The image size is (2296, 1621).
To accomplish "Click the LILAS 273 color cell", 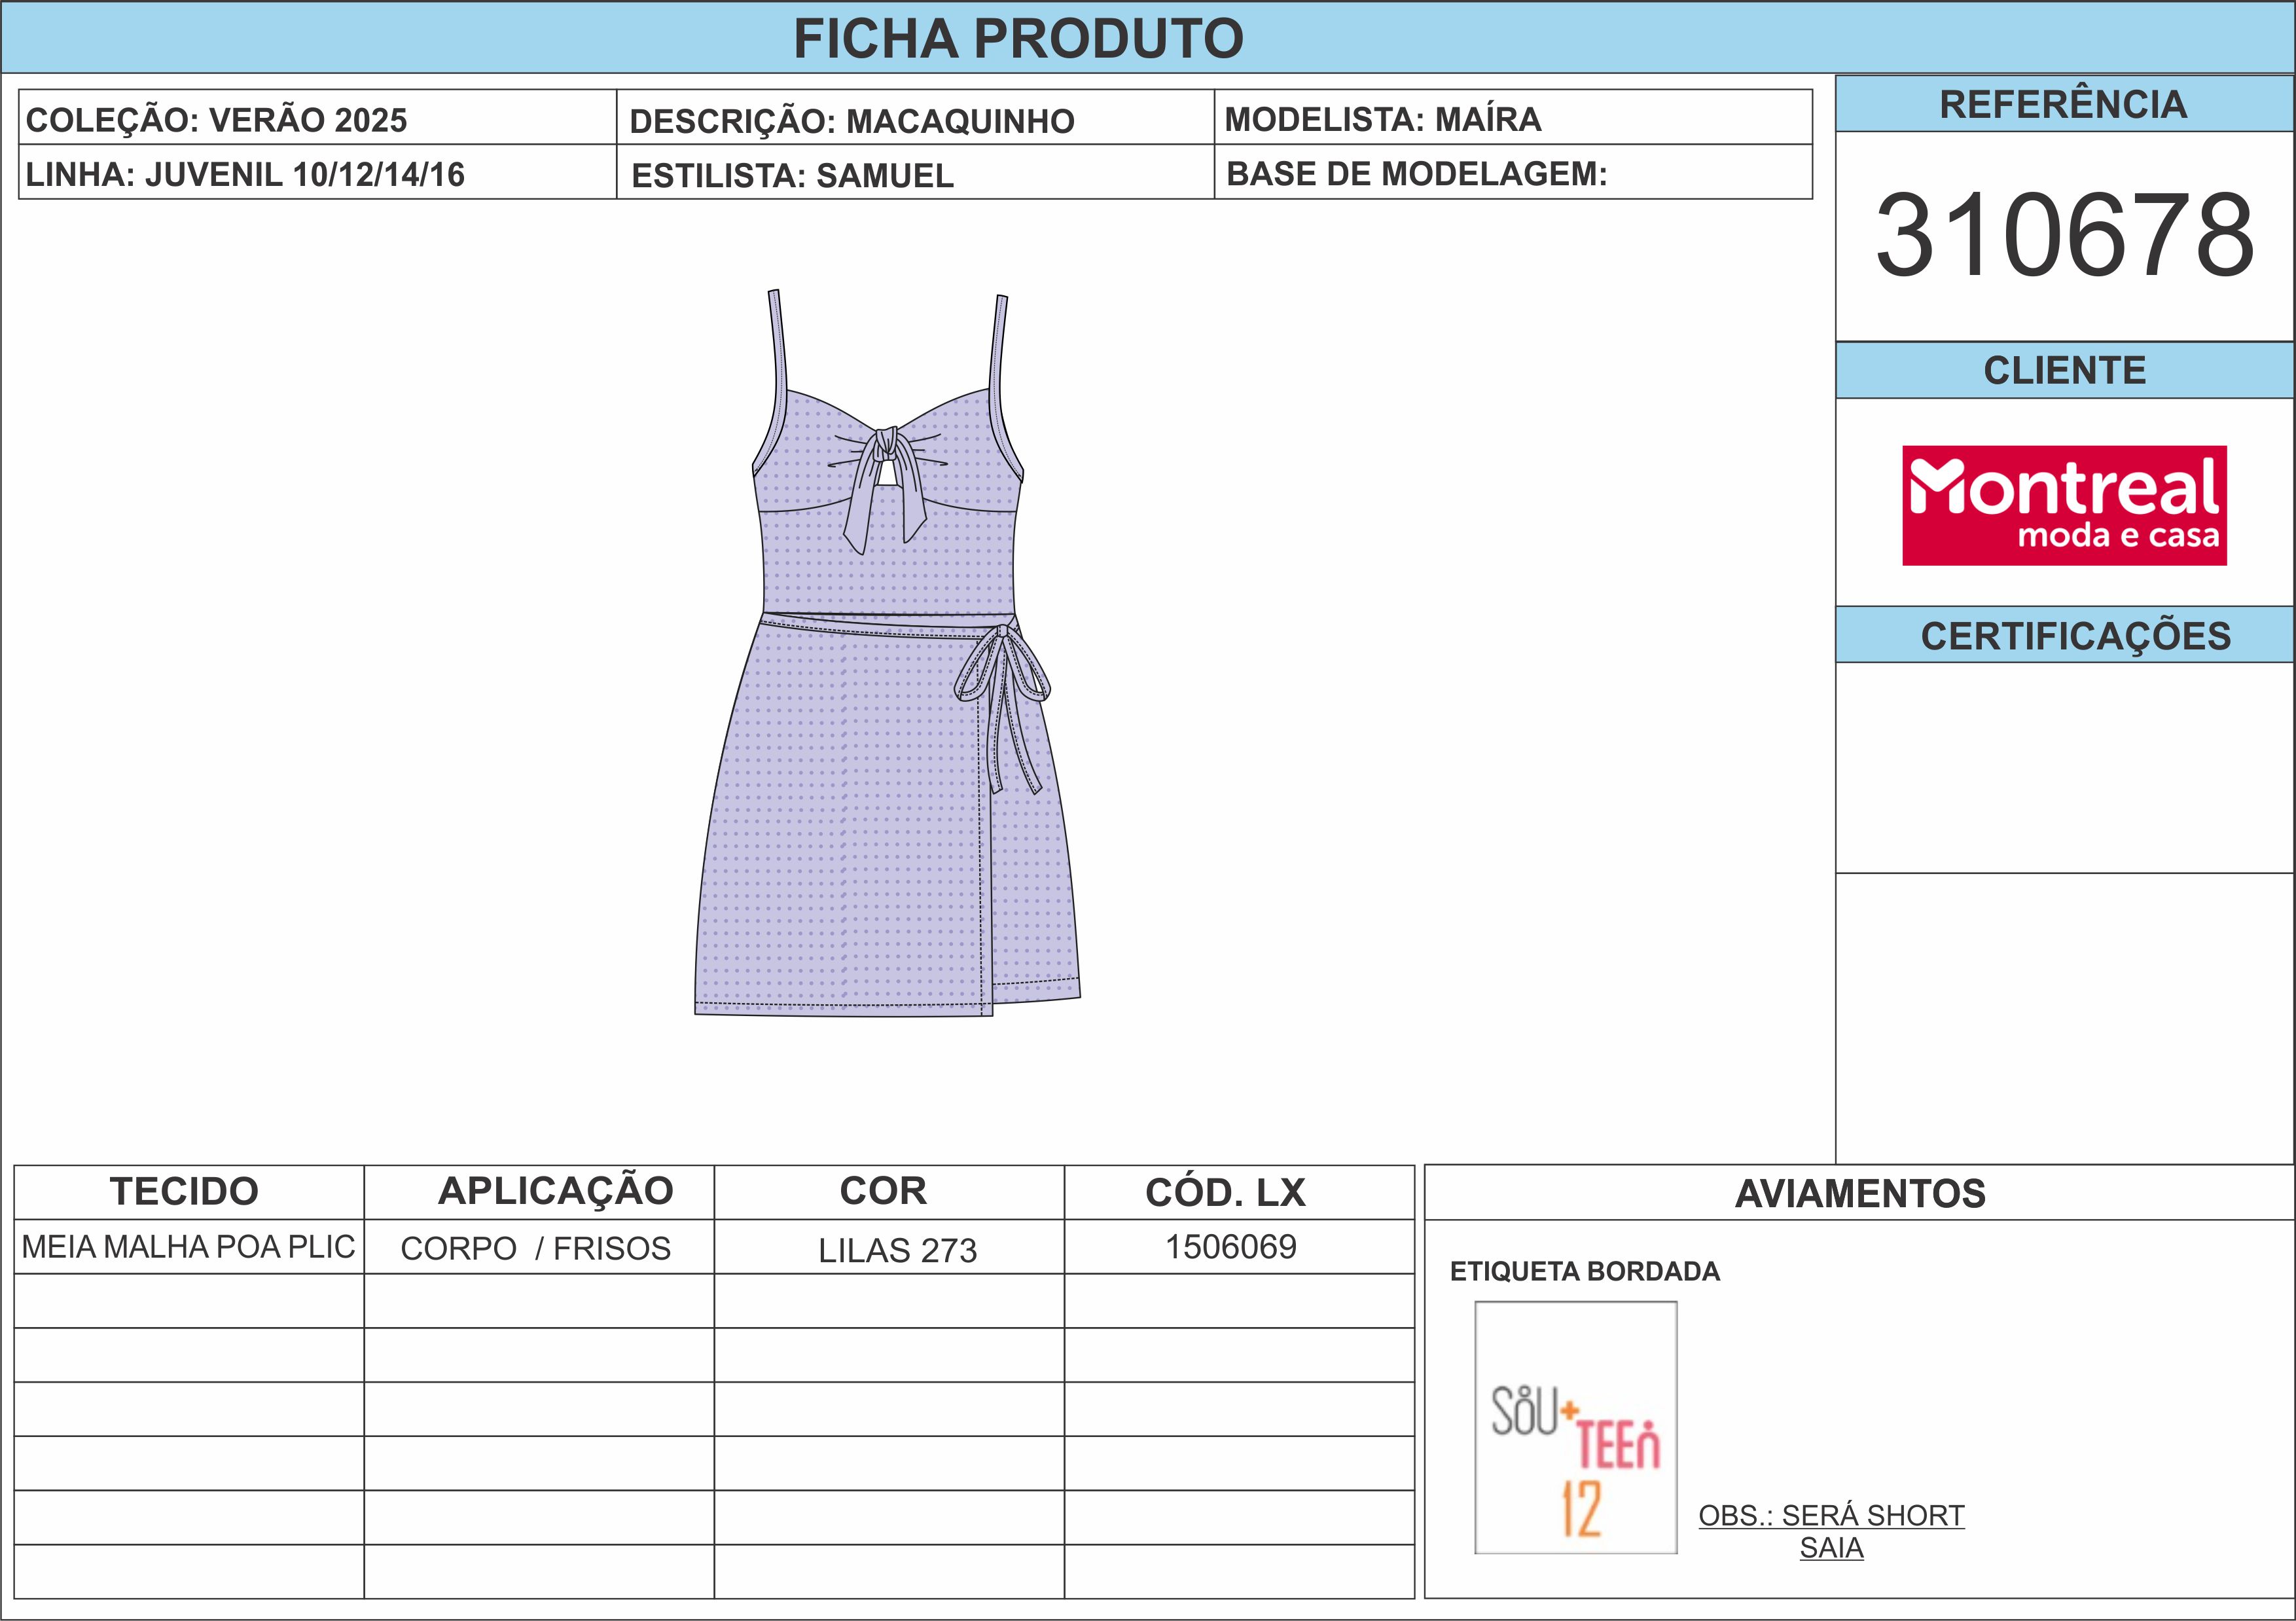I will (x=897, y=1250).
